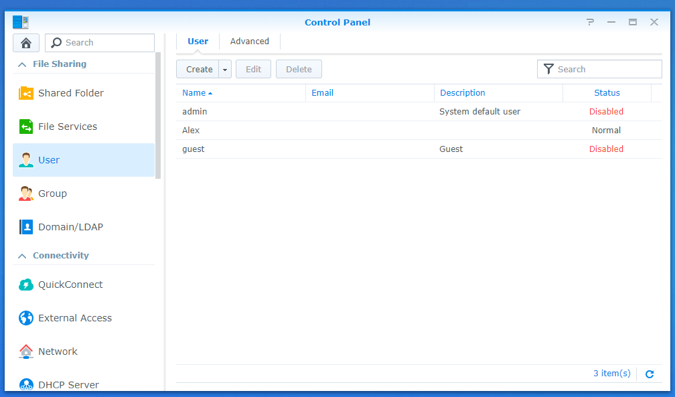Click the External Access globe icon
The width and height of the screenshot is (675, 397).
(26, 318)
